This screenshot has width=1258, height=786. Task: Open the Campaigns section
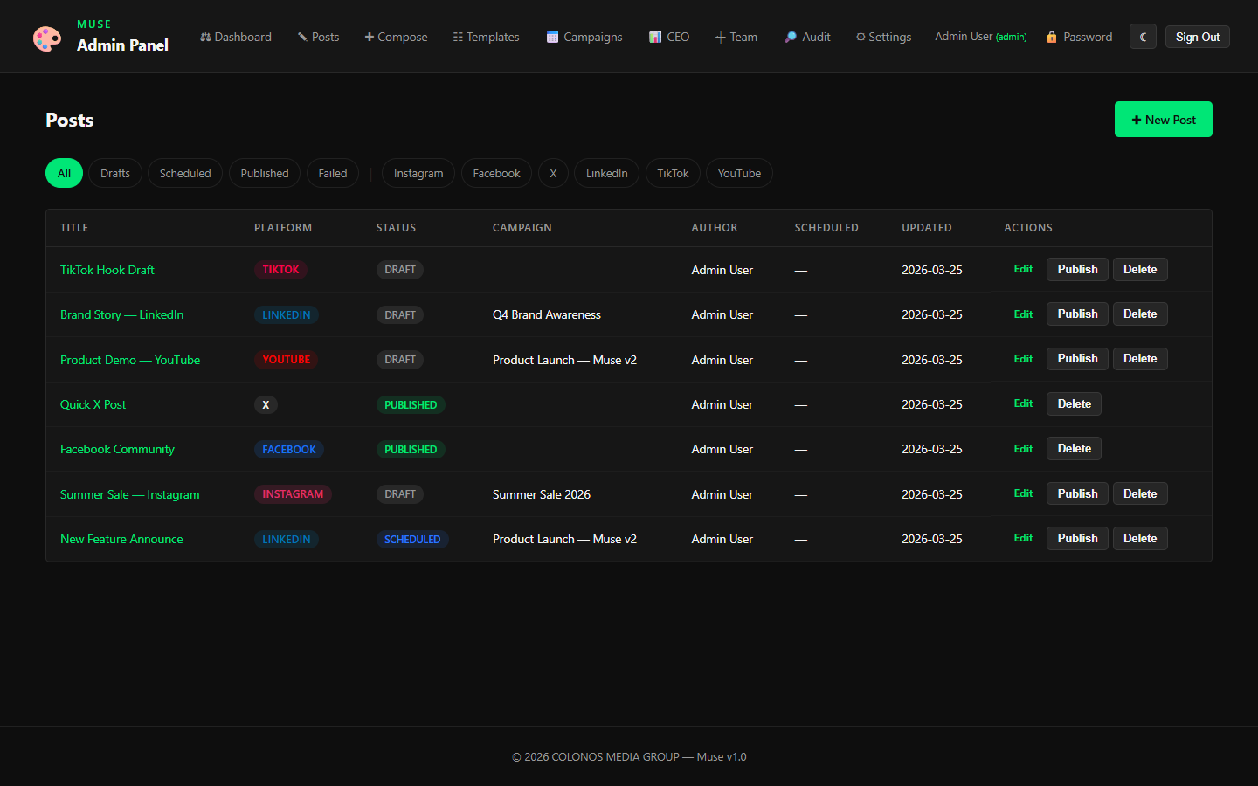[x=584, y=37]
